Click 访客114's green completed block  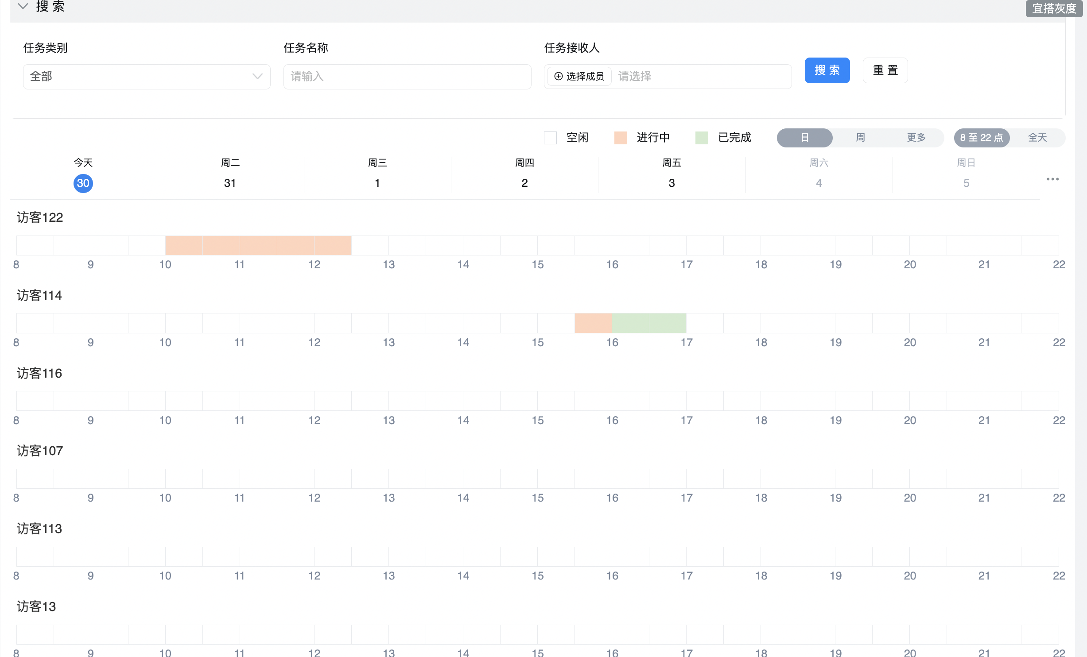649,323
